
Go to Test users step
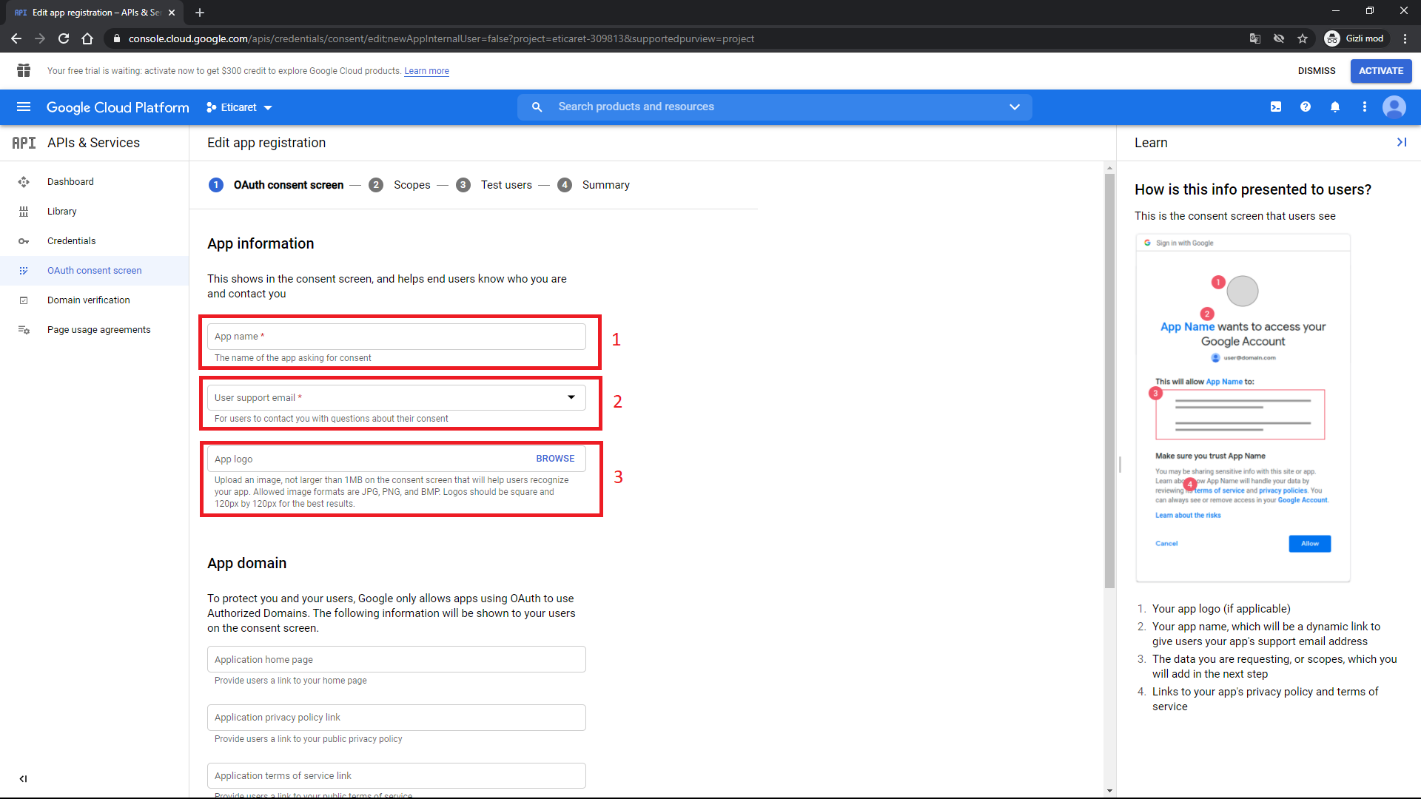(494, 185)
